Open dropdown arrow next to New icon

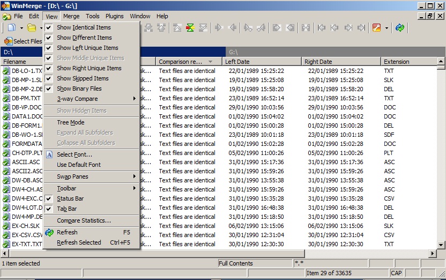click(21, 28)
